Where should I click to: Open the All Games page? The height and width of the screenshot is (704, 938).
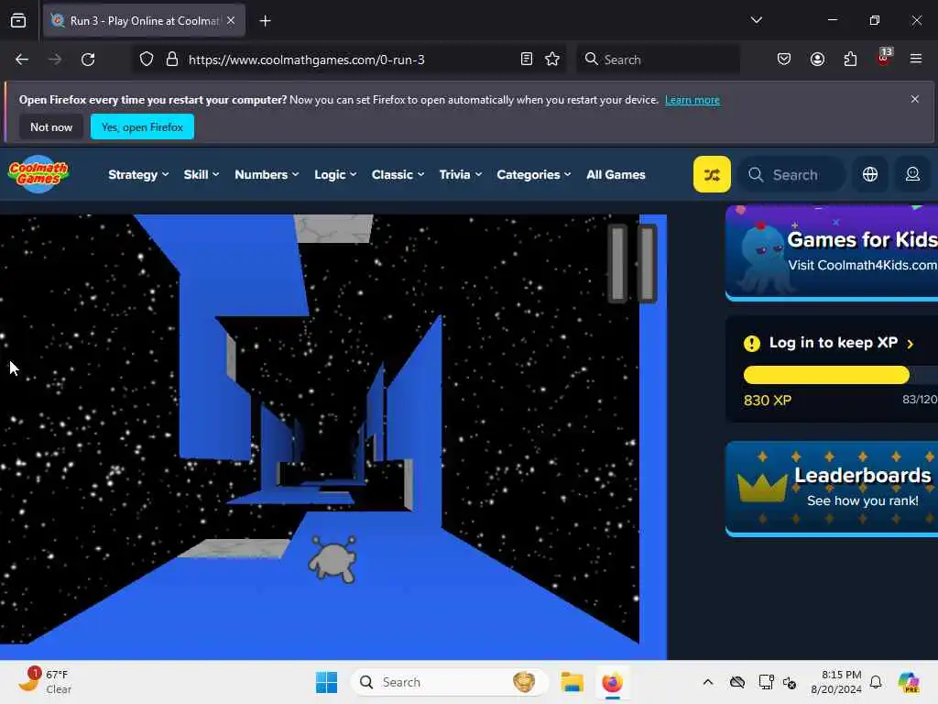616,175
